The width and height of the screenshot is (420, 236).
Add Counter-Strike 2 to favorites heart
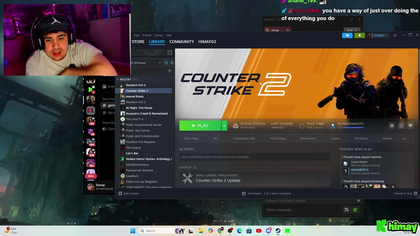coord(410,126)
